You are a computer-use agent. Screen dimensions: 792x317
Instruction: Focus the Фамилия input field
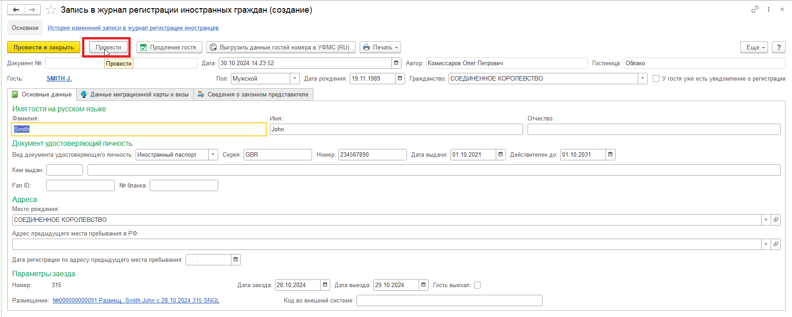tap(139, 129)
